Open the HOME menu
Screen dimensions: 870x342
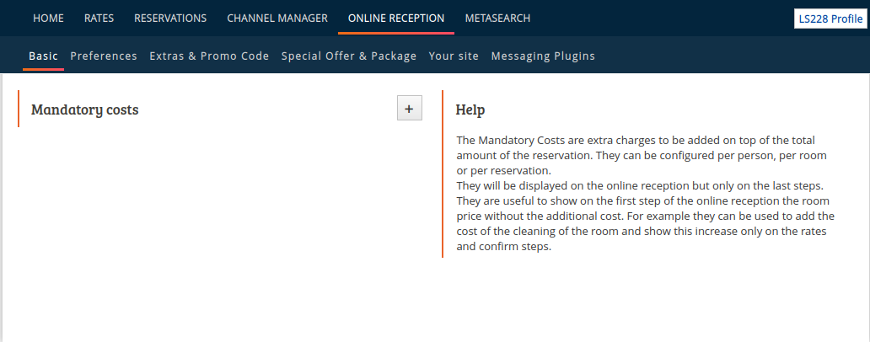48,19
